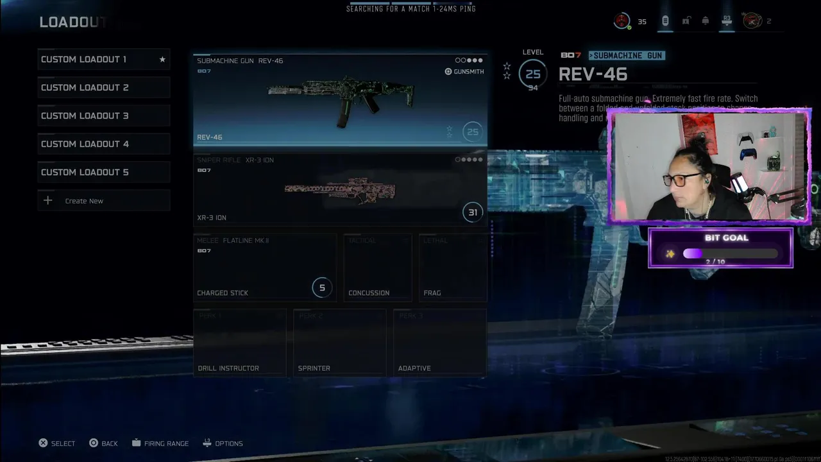This screenshot has height=462, width=821.
Task: Click the XR-3 ION attachment dots indicator
Action: click(x=469, y=160)
